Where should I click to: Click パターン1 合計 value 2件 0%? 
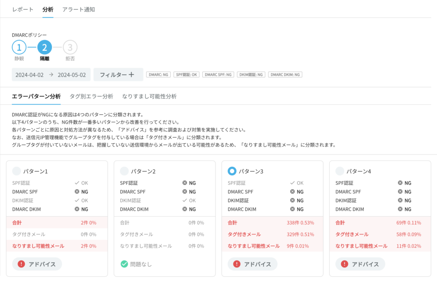[89, 223]
